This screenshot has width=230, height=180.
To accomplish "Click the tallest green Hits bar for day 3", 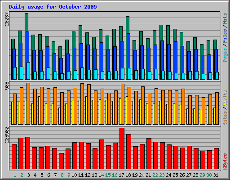I will click(x=27, y=22).
